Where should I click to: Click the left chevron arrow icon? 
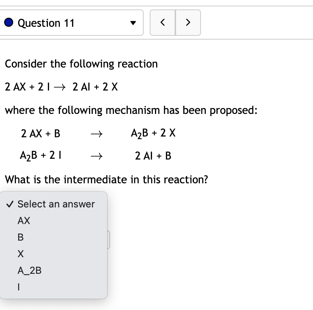click(x=163, y=23)
